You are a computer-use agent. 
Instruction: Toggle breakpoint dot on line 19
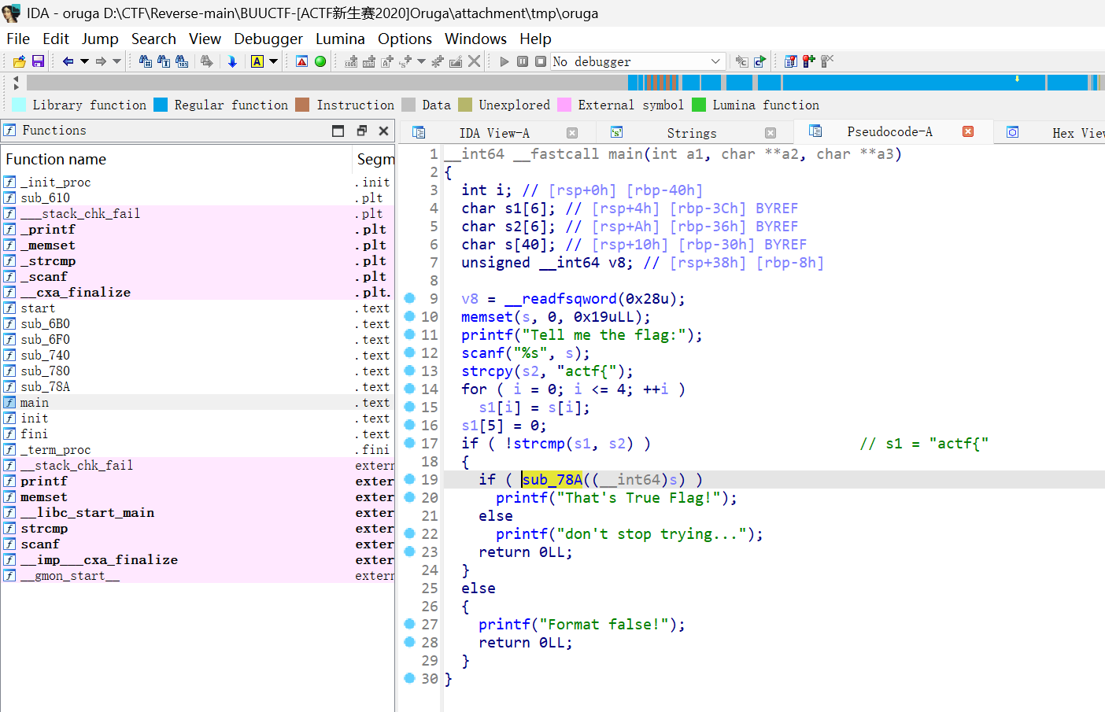click(409, 479)
